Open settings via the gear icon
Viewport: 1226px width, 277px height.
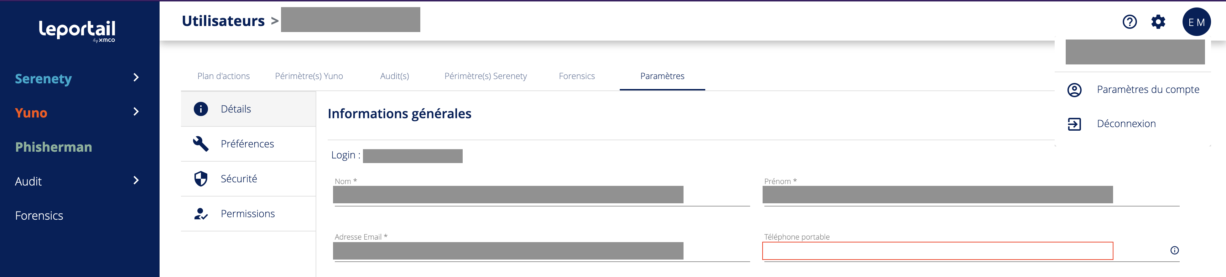pyautogui.click(x=1158, y=22)
